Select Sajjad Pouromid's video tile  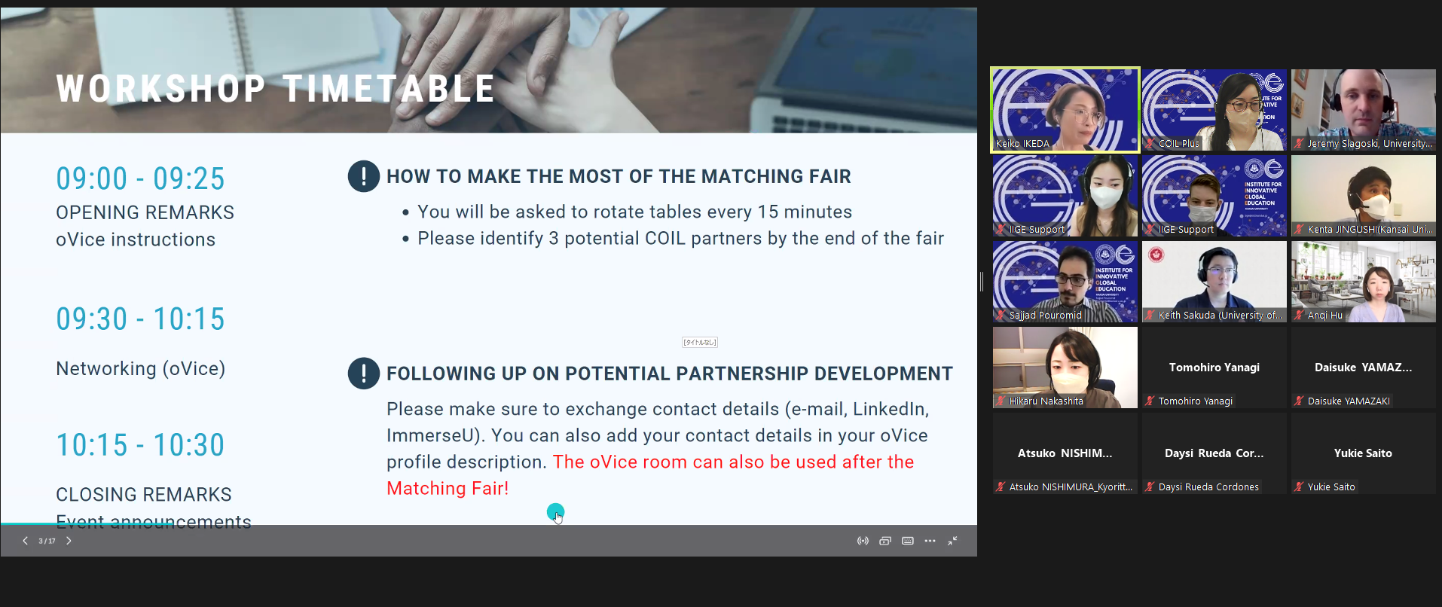(1065, 282)
